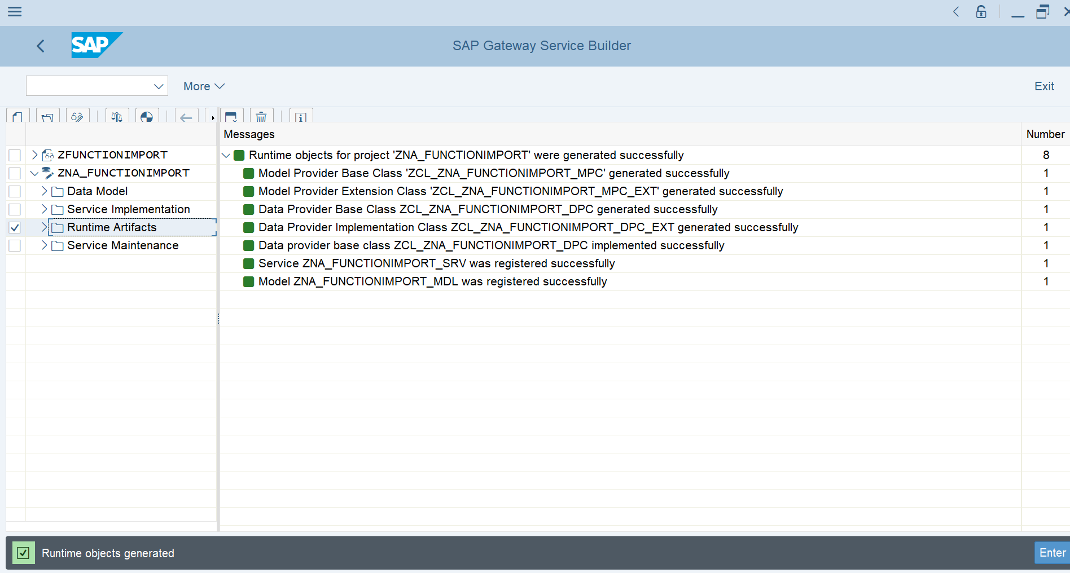The image size is (1070, 573).
Task: Uncheck the Runtime Artifacts checkbox
Action: pyautogui.click(x=14, y=227)
